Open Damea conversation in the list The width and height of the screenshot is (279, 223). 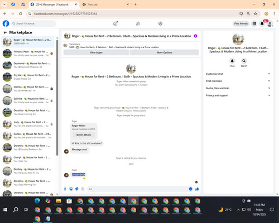point(28,89)
